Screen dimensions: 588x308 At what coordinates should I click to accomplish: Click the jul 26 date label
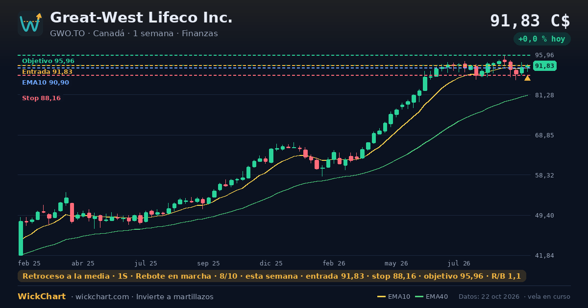(459, 263)
